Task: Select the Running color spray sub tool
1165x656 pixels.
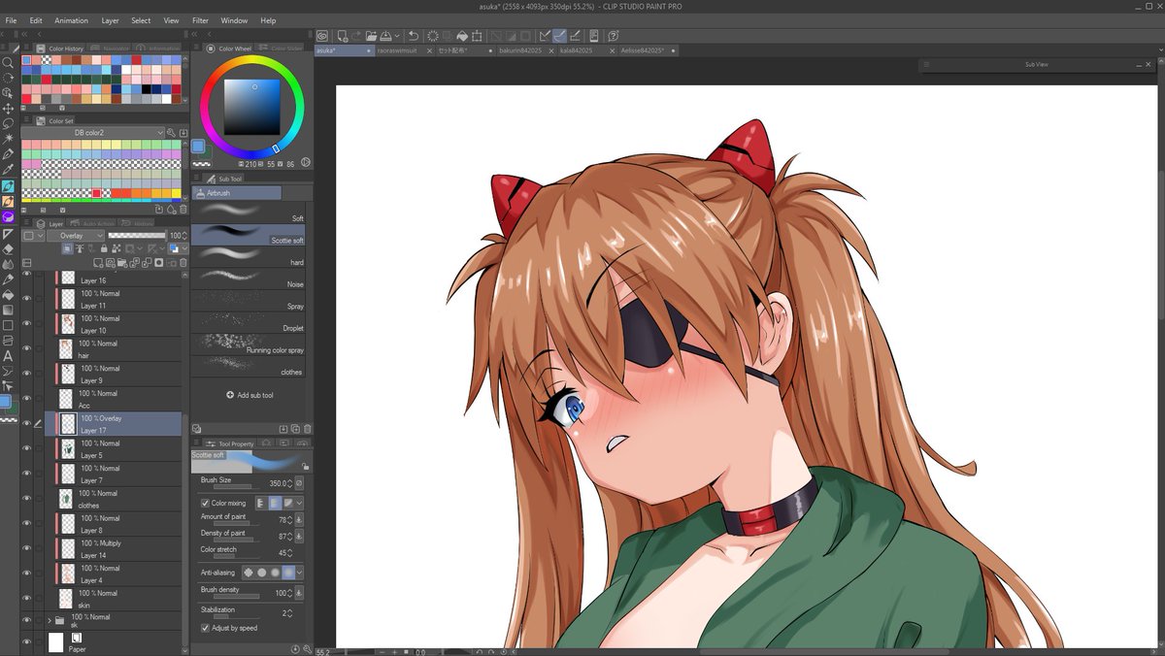Action: coord(249,344)
